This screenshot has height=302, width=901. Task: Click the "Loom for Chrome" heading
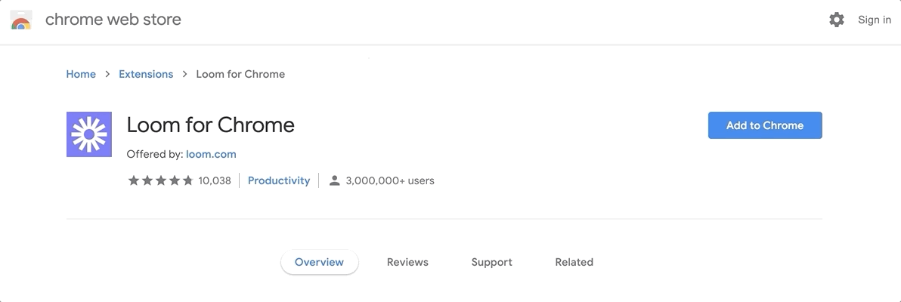(x=211, y=125)
